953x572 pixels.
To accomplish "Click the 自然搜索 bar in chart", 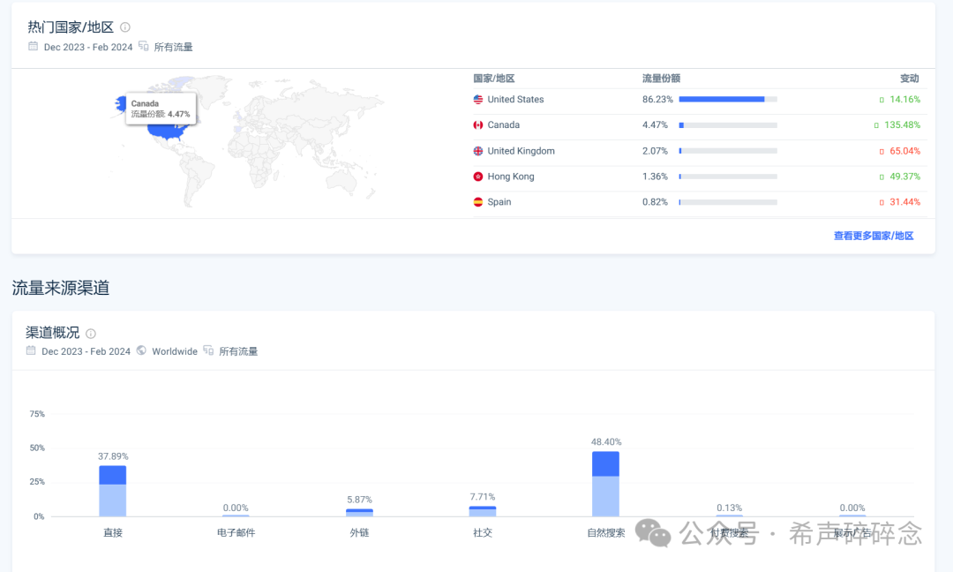I will (x=605, y=484).
